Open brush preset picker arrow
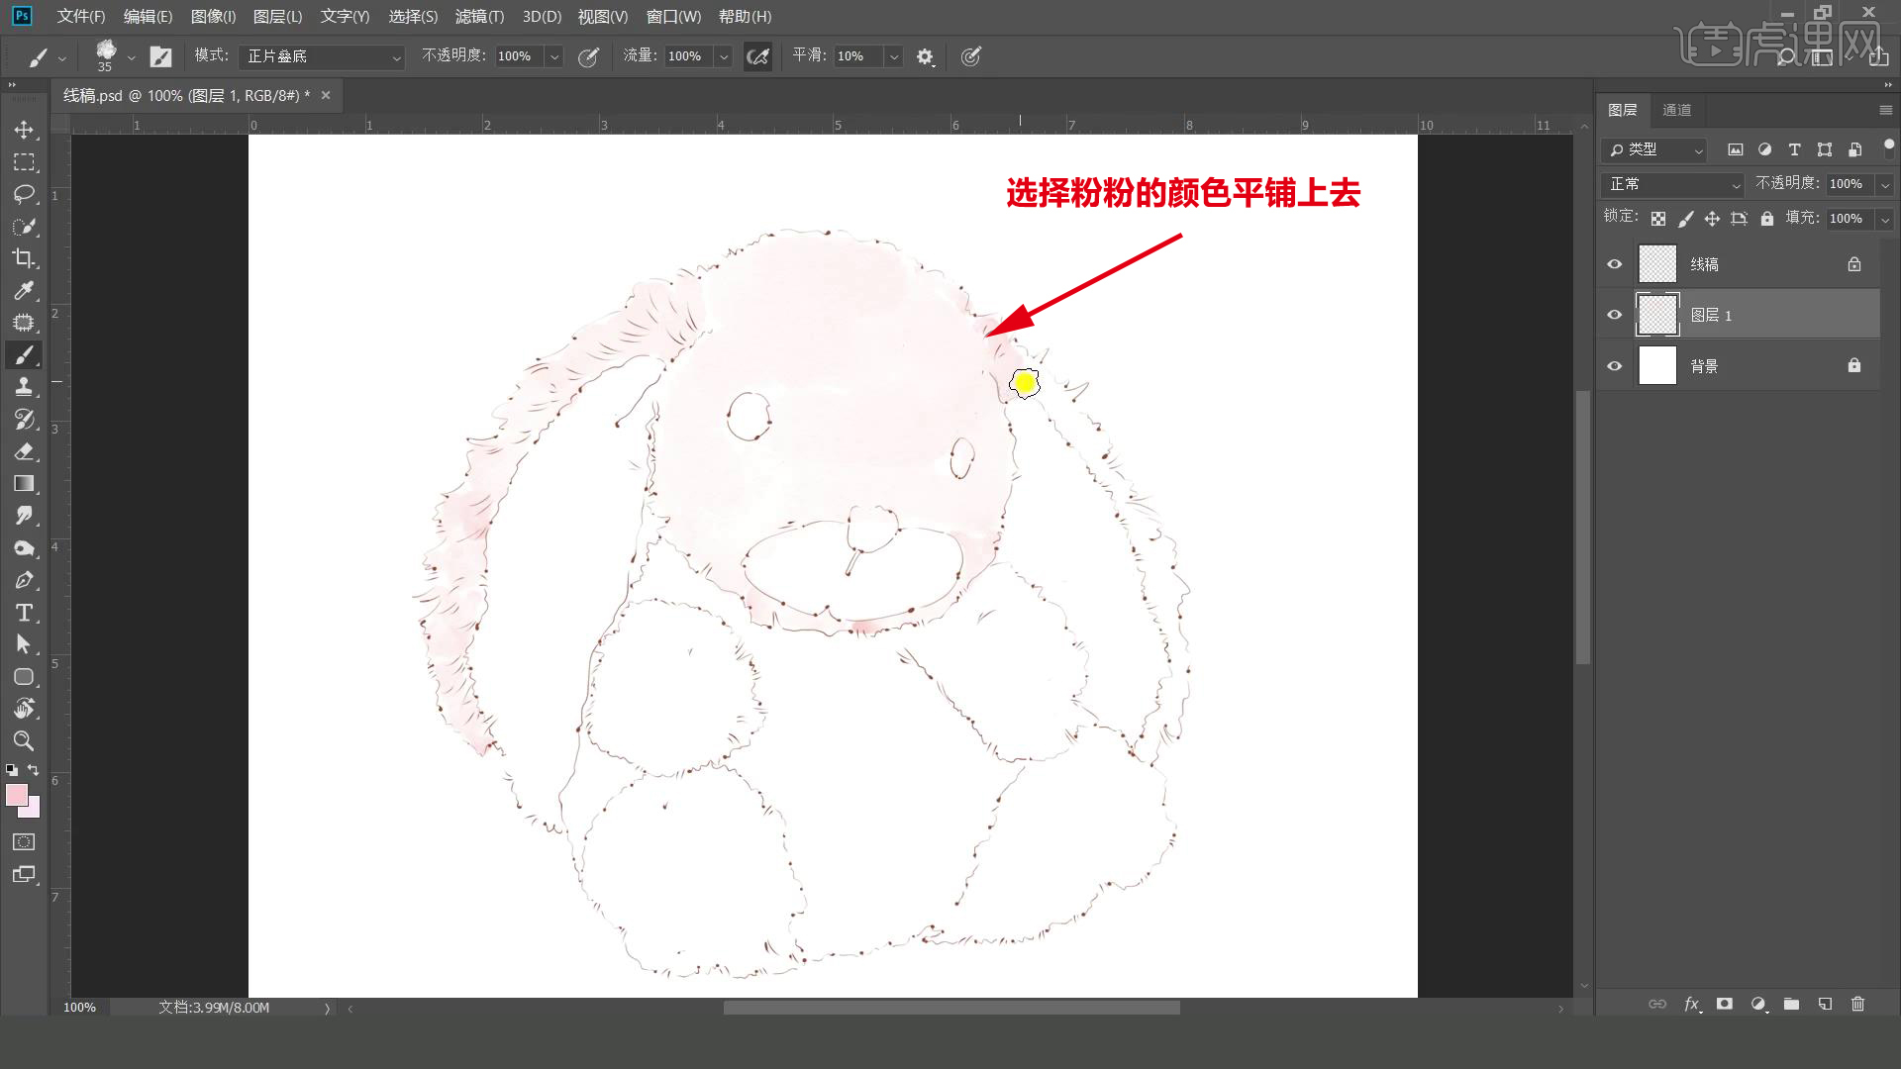 [x=131, y=57]
